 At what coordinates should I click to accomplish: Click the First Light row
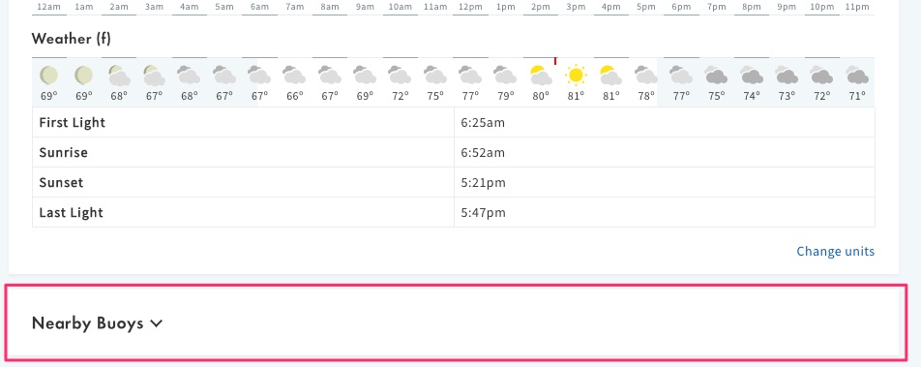(454, 122)
